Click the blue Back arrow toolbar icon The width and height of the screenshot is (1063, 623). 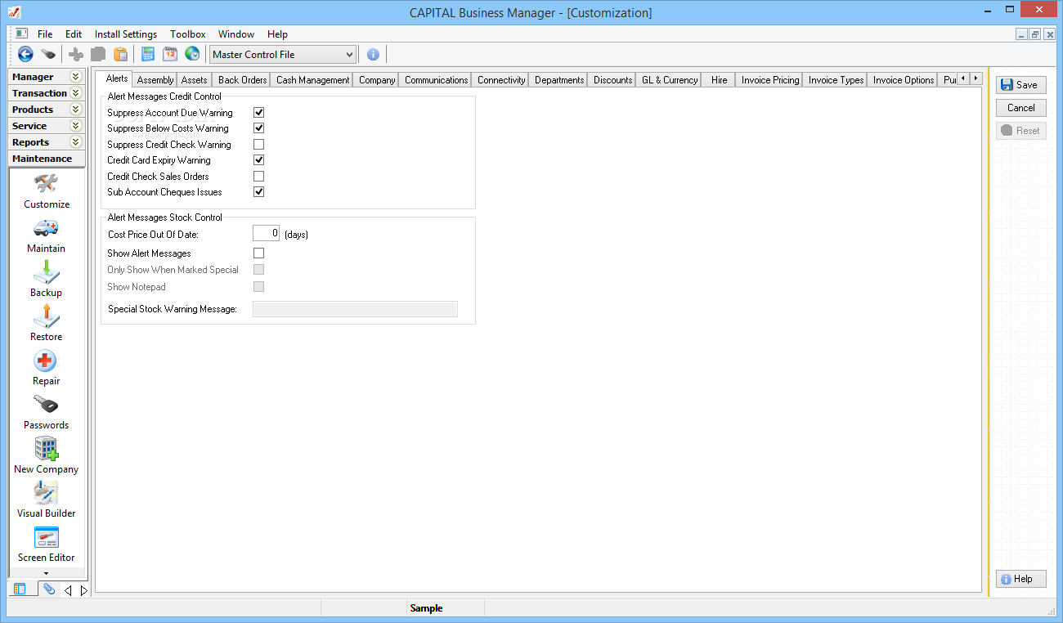tap(25, 54)
